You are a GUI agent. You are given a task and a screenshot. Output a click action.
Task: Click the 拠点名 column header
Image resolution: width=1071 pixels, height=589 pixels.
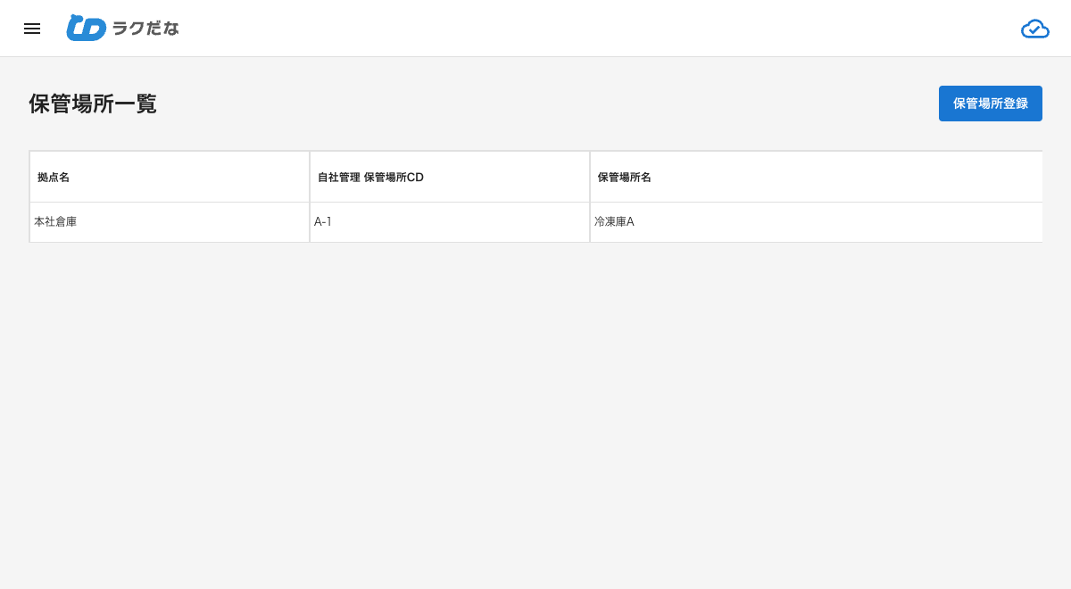(x=170, y=177)
